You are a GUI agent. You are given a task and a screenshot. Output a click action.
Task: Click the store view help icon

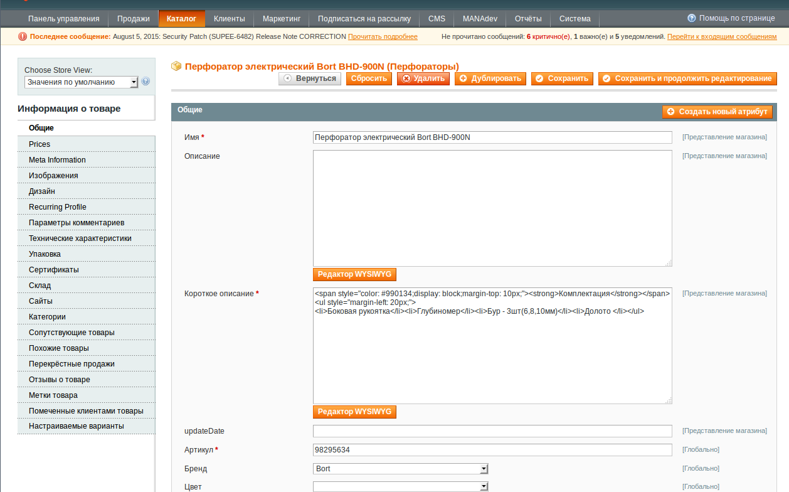[146, 82]
